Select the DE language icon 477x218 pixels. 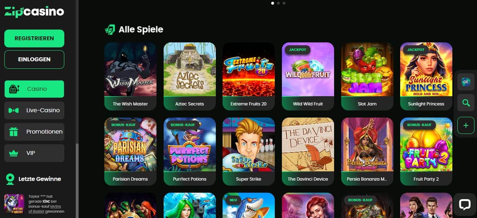[x=466, y=82]
